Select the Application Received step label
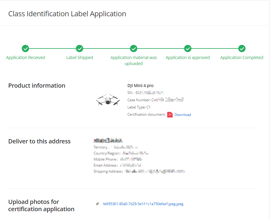 click(x=25, y=58)
